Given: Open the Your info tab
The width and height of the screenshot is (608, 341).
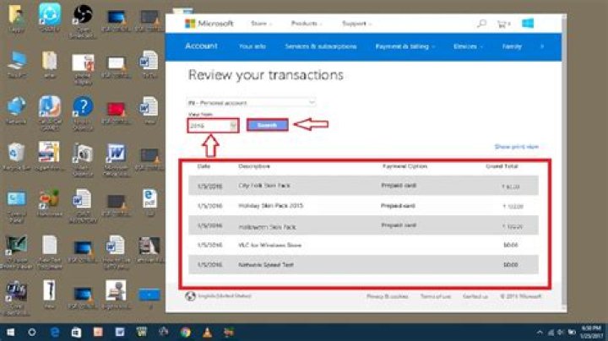Looking at the screenshot, I should (x=252, y=46).
